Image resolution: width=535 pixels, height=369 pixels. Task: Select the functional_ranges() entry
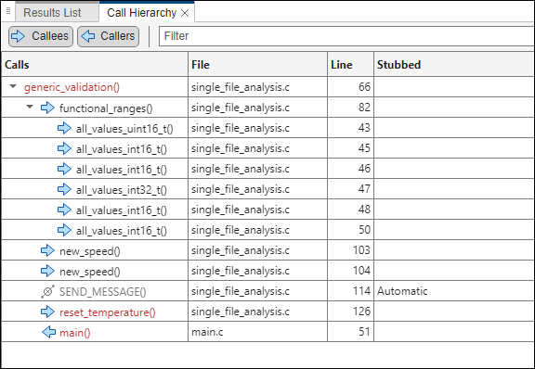click(106, 108)
